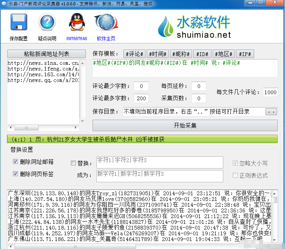This screenshot has width=285, height=249.
Task: Insert the #评论# template tag
Action: click(134, 54)
